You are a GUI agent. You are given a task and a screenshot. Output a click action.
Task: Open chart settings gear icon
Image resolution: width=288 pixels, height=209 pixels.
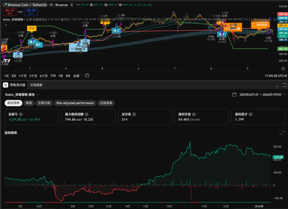click(283, 69)
